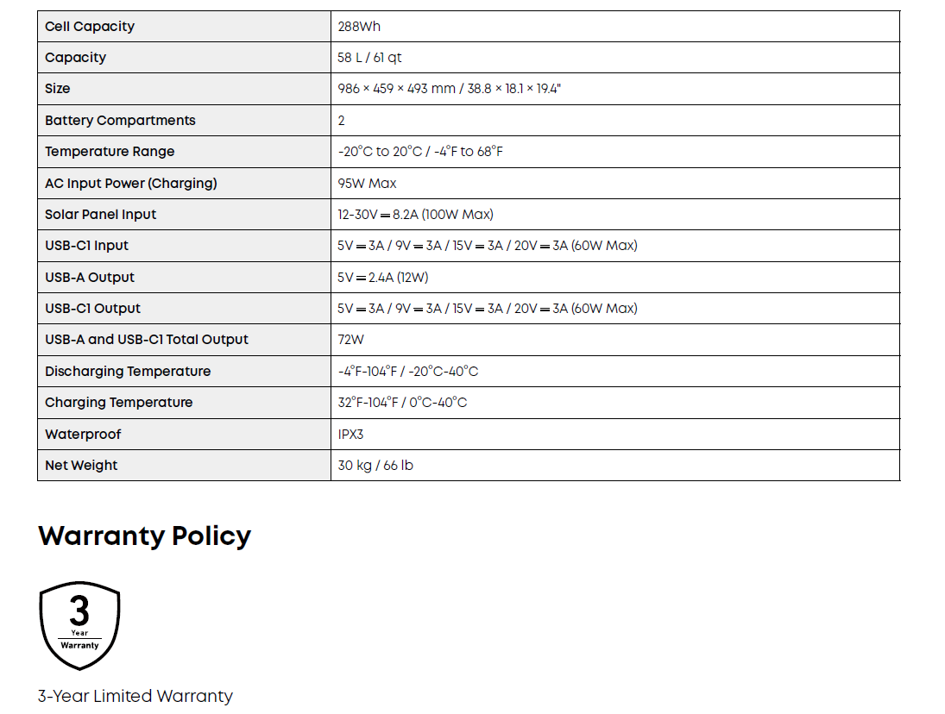The height and width of the screenshot is (714, 945).
Task: Select the Discharging Temperature label
Action: 128,372
